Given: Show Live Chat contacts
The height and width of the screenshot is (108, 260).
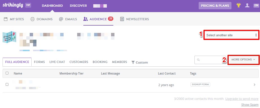Looking at the screenshot, I should click(57, 62).
